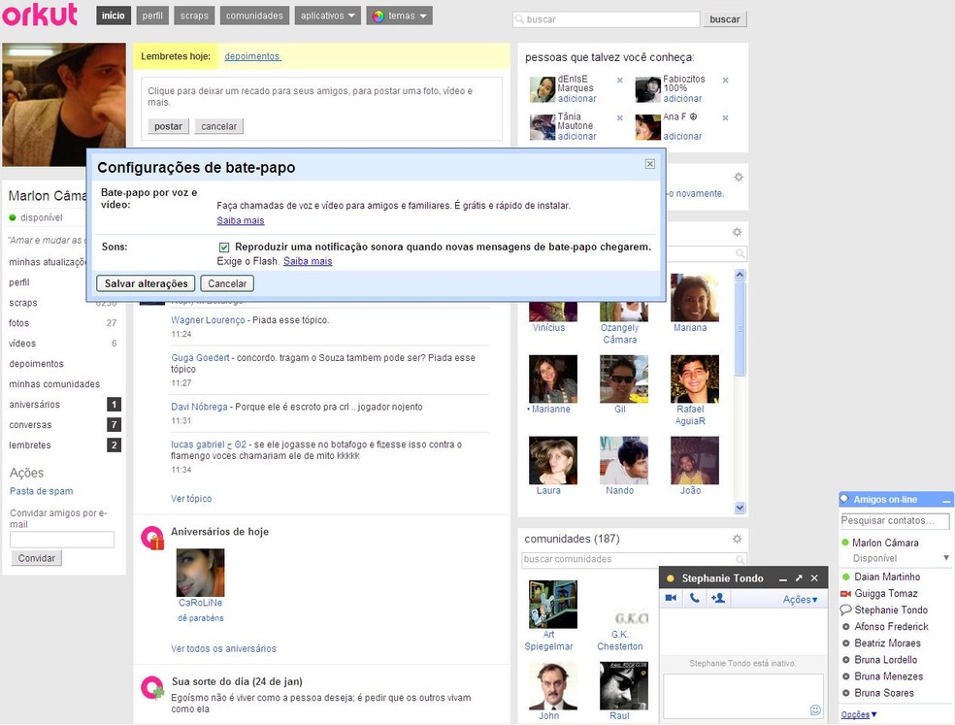Click Saiba mais under voice chat

241,220
